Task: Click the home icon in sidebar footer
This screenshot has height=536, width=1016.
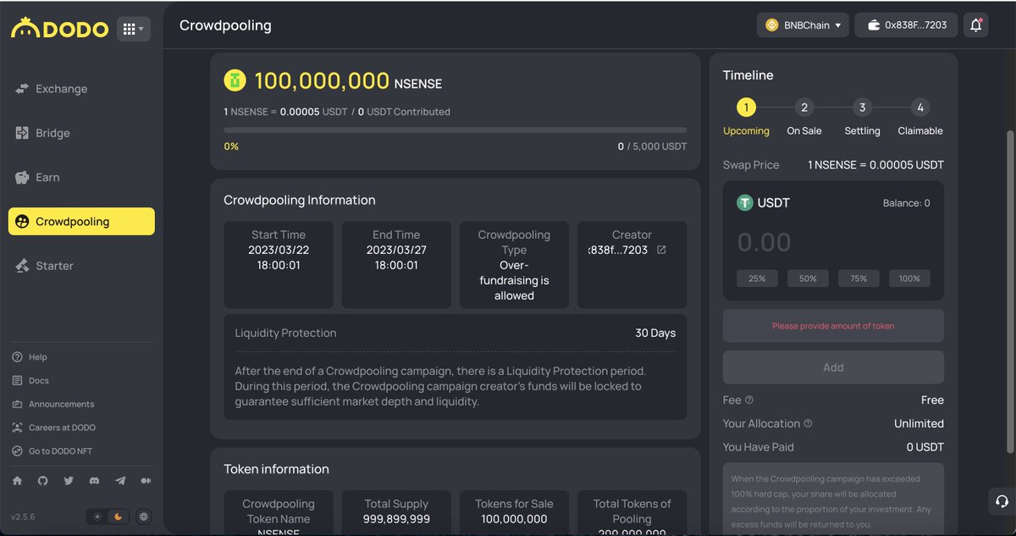Action: pos(17,481)
